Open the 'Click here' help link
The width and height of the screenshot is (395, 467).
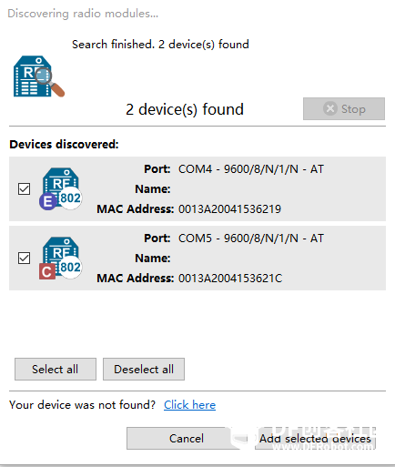click(x=189, y=405)
